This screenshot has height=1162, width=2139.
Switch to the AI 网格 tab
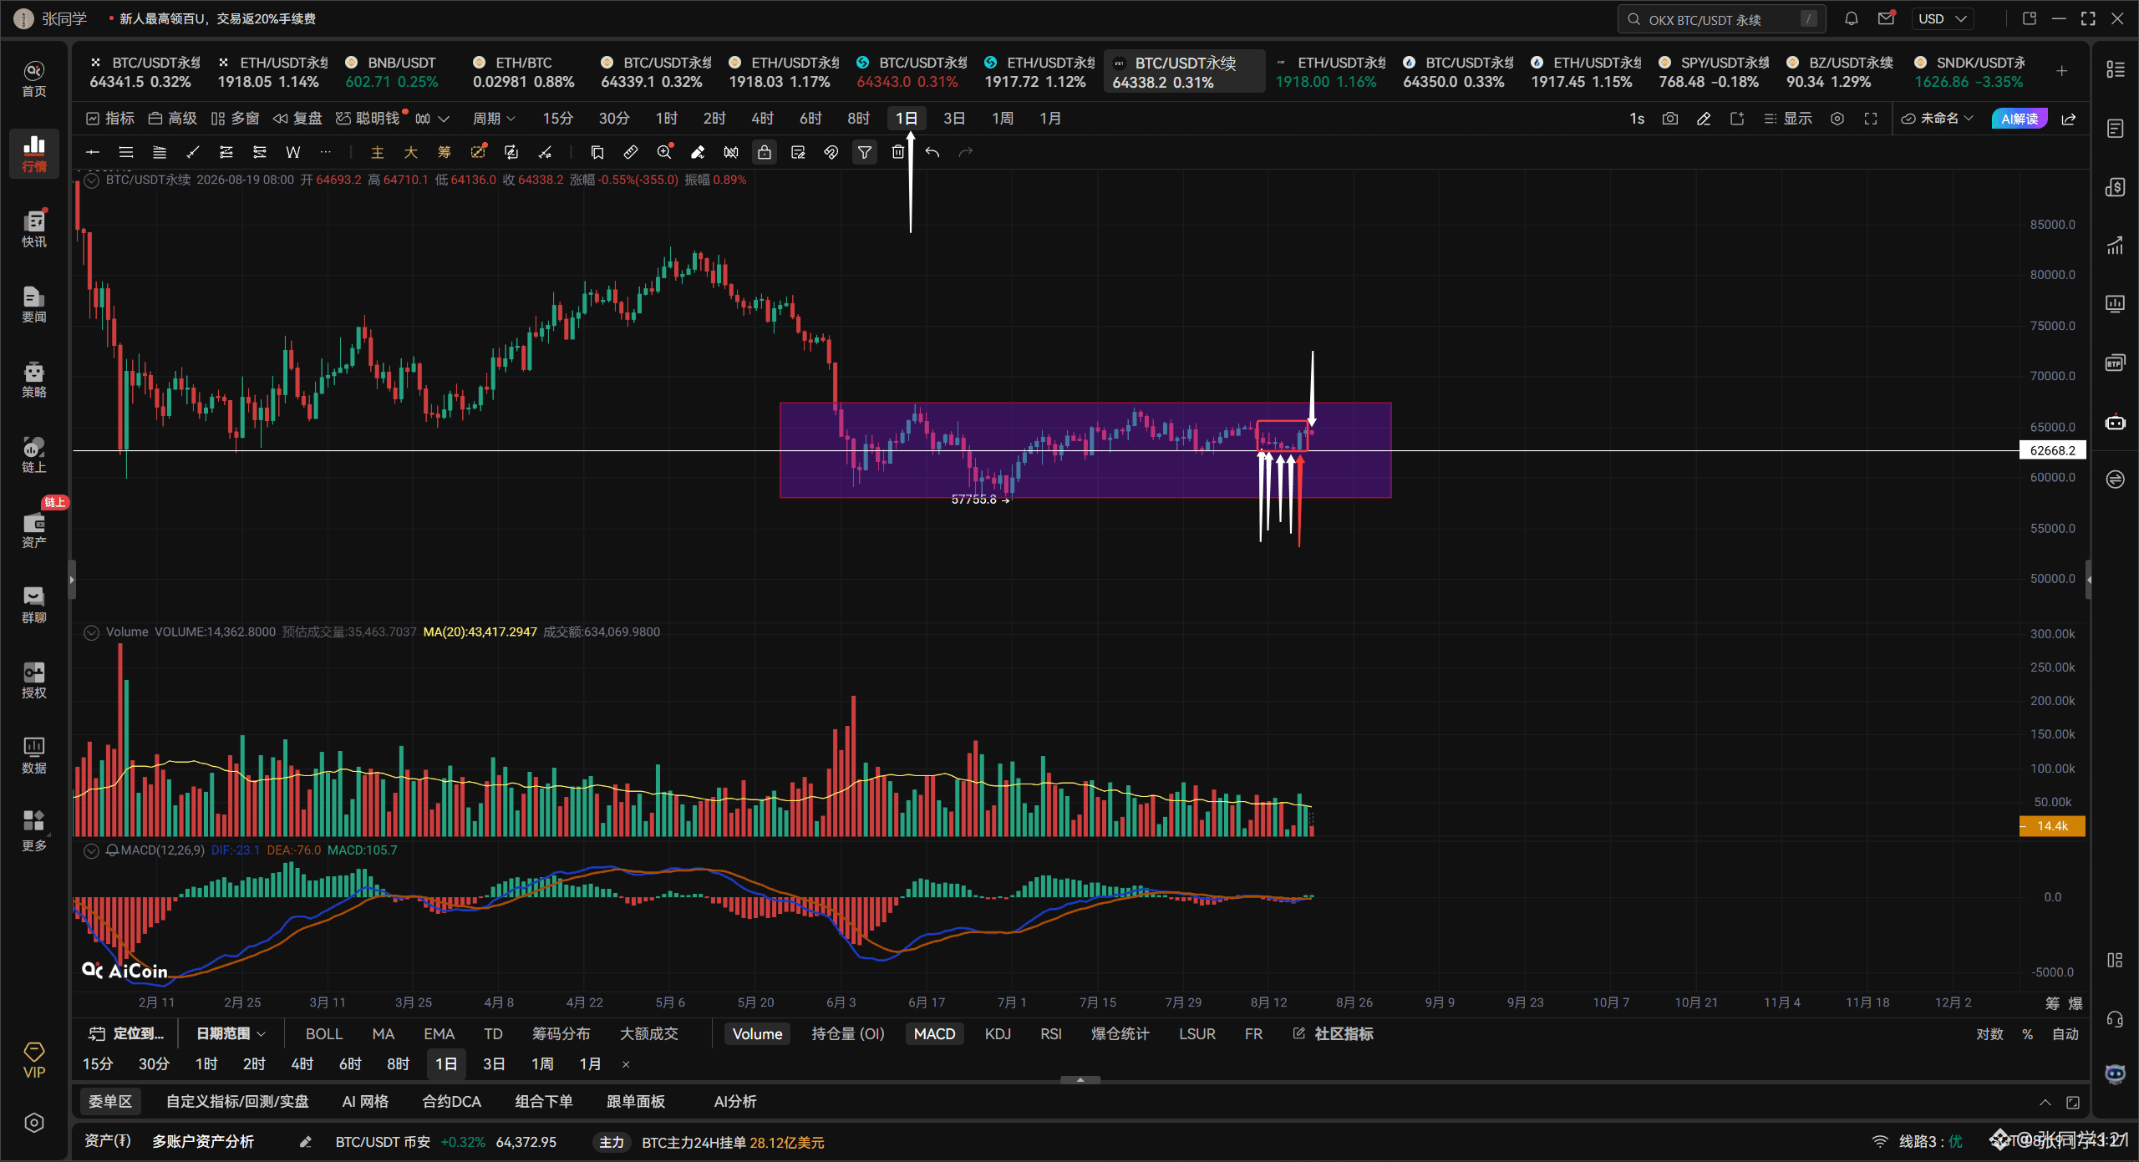pos(365,1102)
